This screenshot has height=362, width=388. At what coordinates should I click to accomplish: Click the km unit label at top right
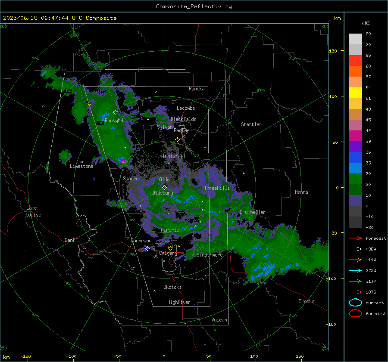click(337, 18)
